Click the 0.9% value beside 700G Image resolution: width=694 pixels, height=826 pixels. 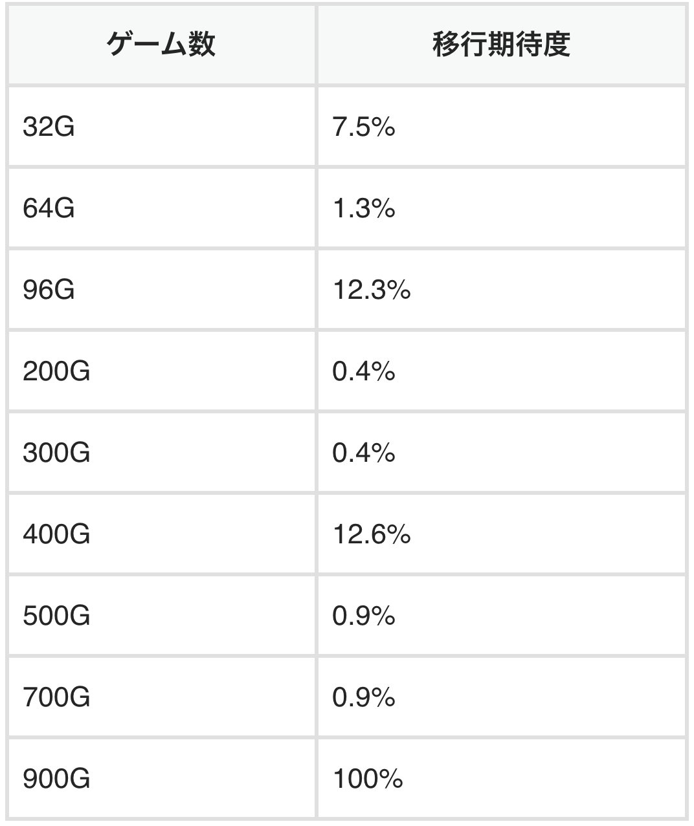point(364,697)
